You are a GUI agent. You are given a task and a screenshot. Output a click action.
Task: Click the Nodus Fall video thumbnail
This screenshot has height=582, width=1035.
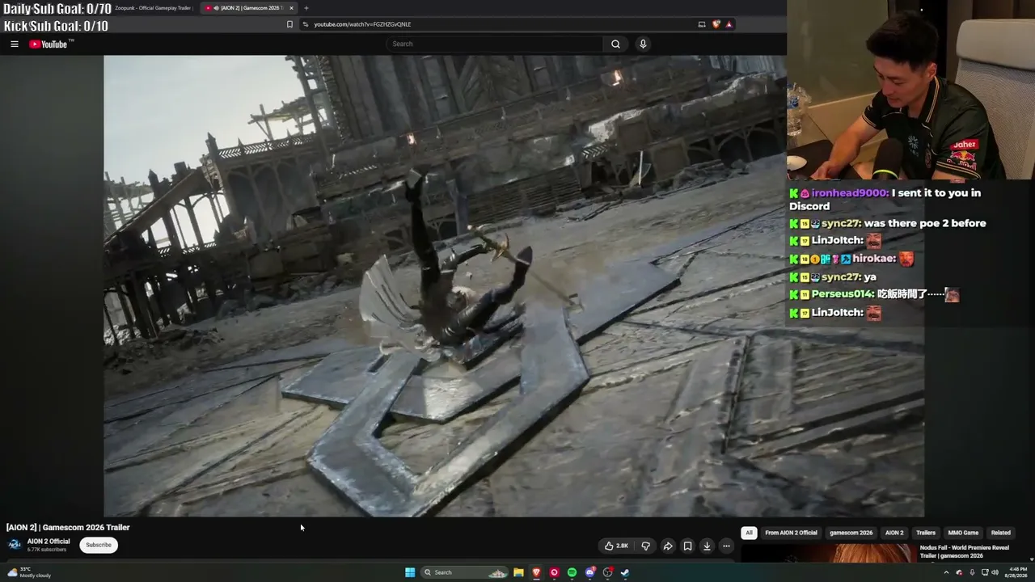[827, 553]
